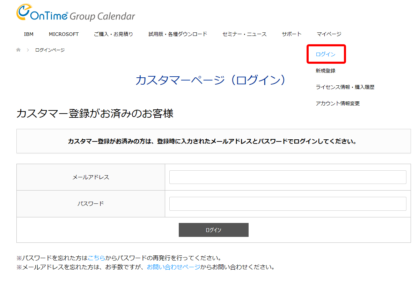Image resolution: width=419 pixels, height=286 pixels.
Task: Select ご購入・お見積り from the navigation
Action: 113,34
